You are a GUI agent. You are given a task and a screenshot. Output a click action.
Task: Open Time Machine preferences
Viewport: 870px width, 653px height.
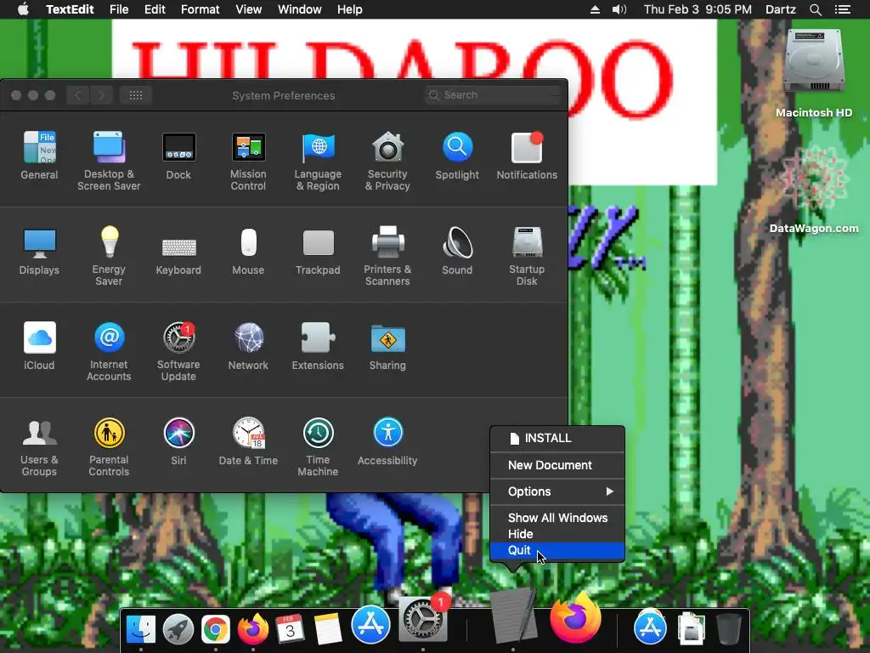tap(318, 446)
